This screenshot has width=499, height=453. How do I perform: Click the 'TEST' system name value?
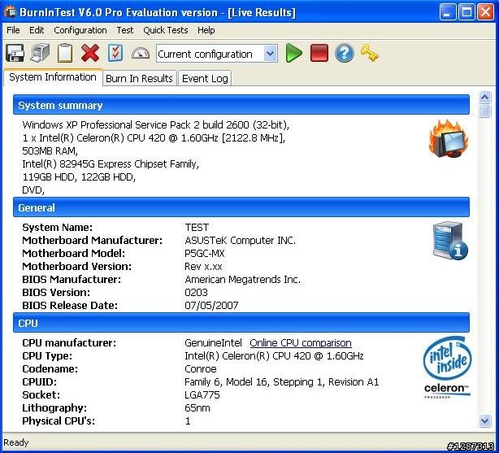click(197, 228)
